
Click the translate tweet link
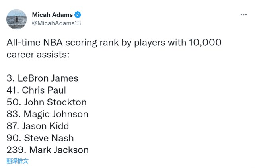[x=18, y=161]
